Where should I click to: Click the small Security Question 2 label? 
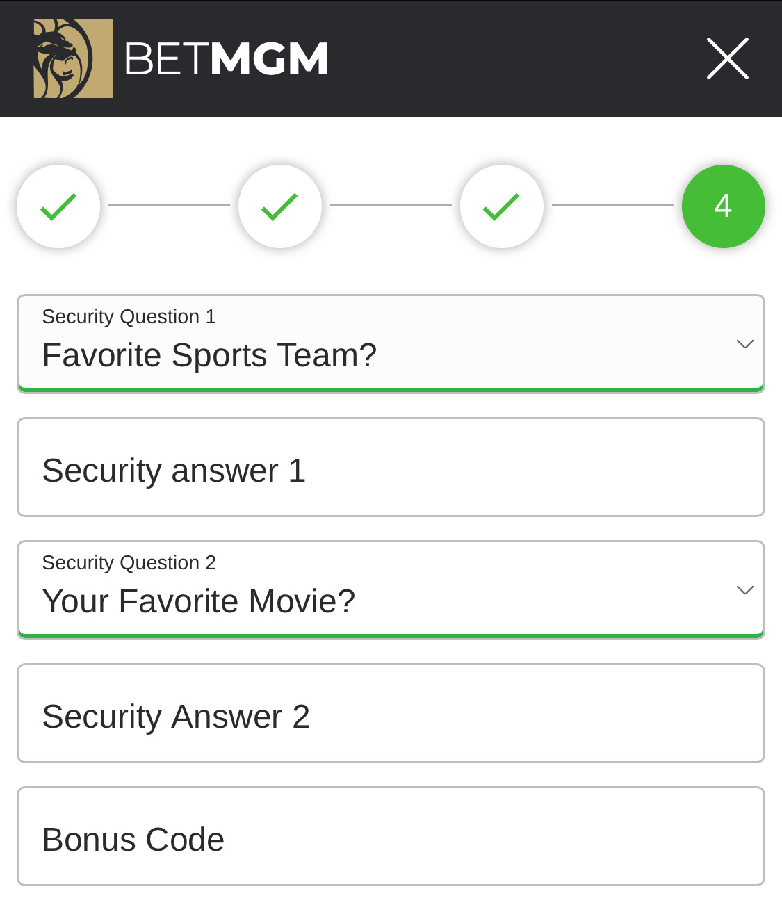pyautogui.click(x=129, y=563)
